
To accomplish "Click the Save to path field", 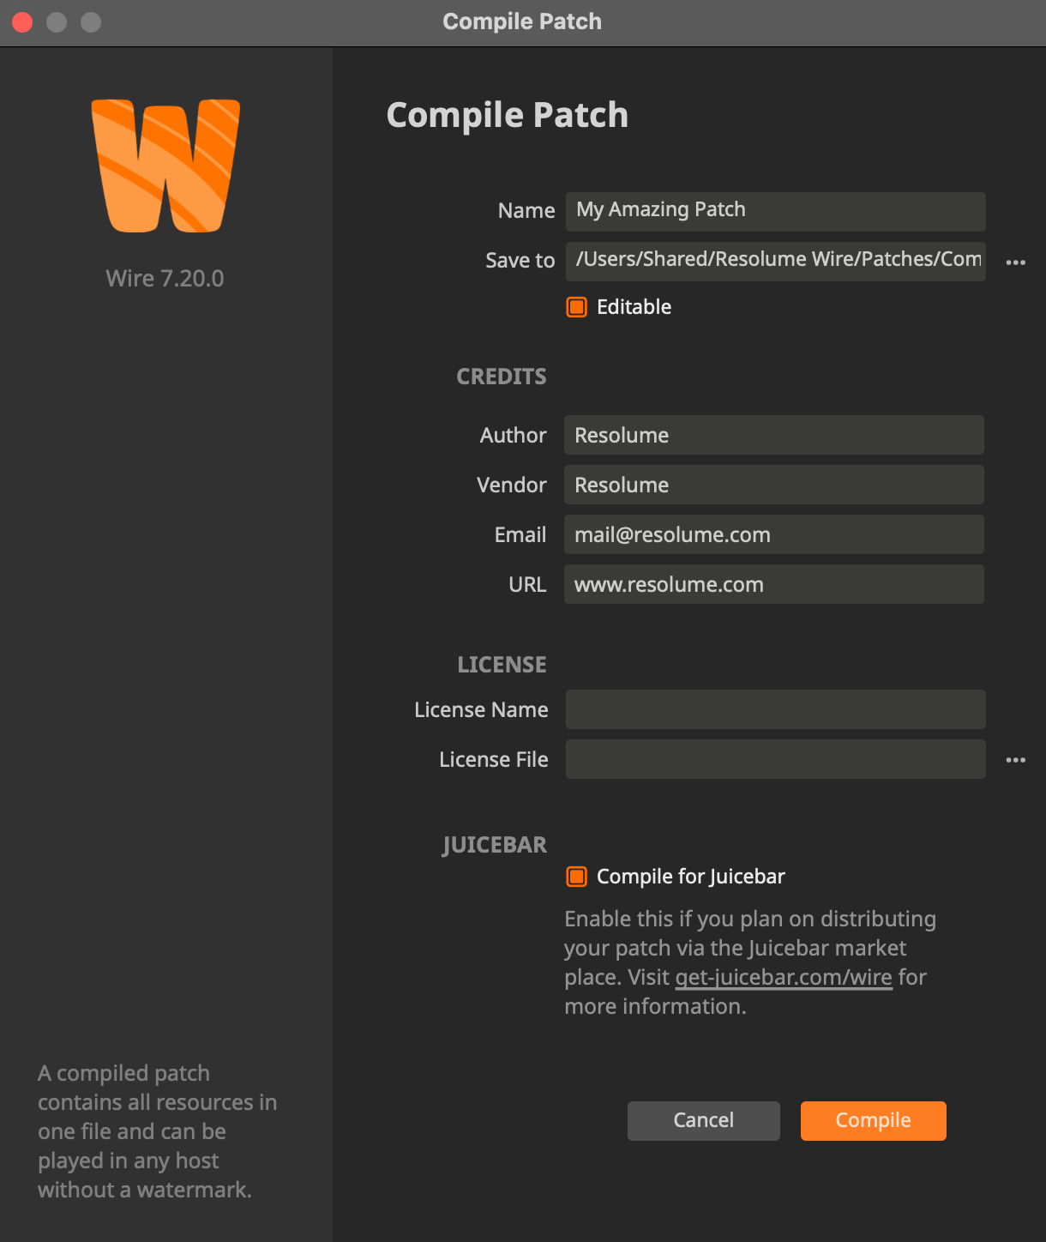I will tap(776, 262).
